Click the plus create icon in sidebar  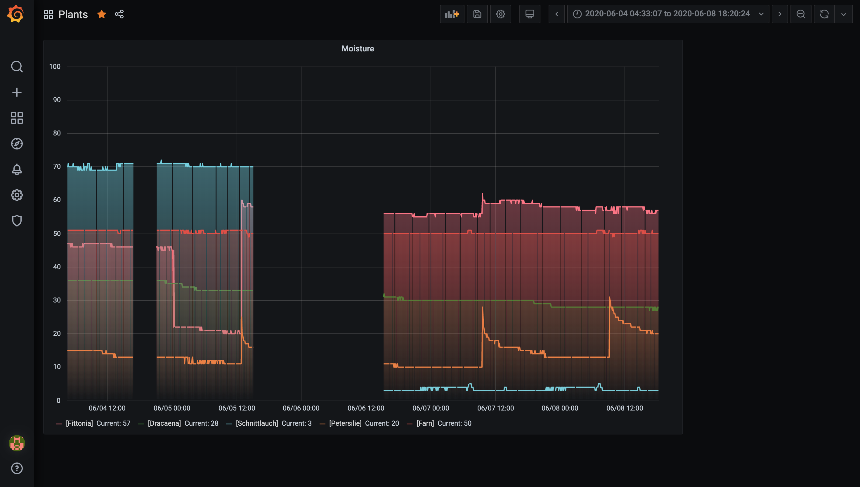click(x=17, y=92)
